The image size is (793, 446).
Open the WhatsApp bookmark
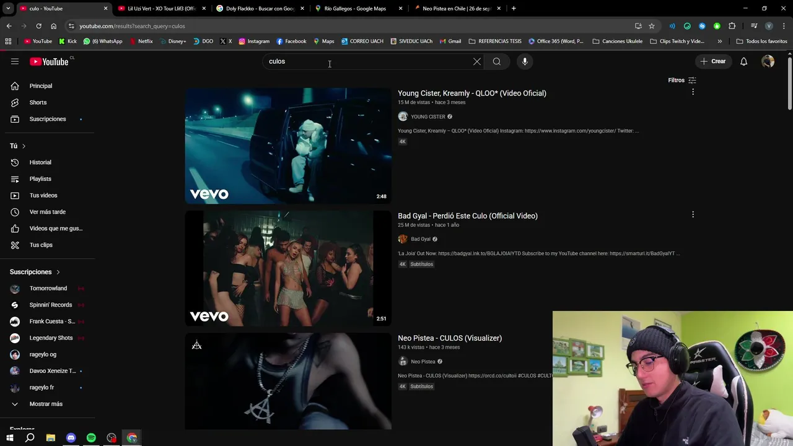[x=103, y=42]
